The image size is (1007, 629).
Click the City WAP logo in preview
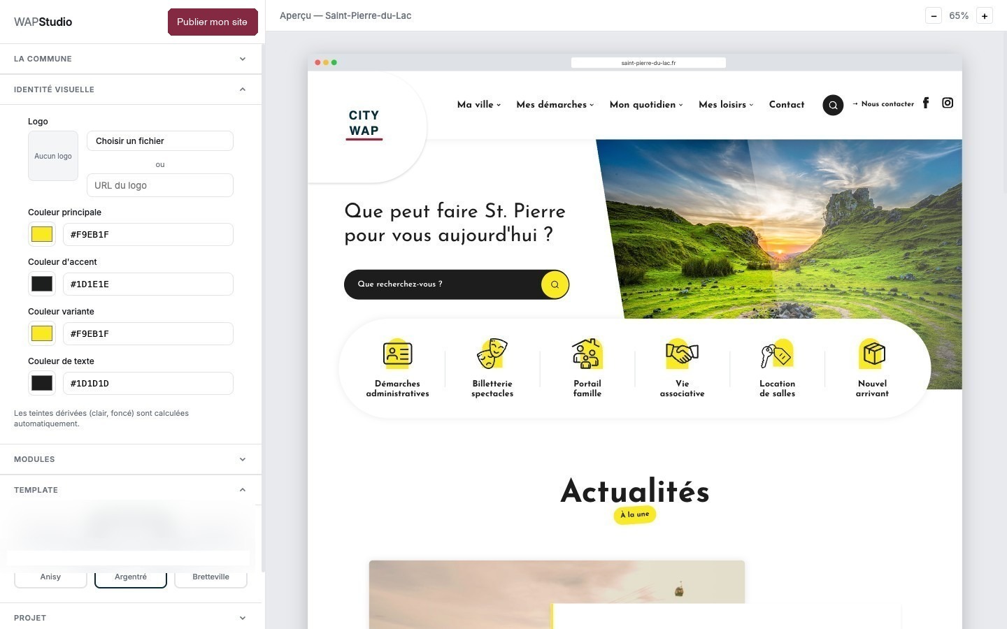(364, 124)
